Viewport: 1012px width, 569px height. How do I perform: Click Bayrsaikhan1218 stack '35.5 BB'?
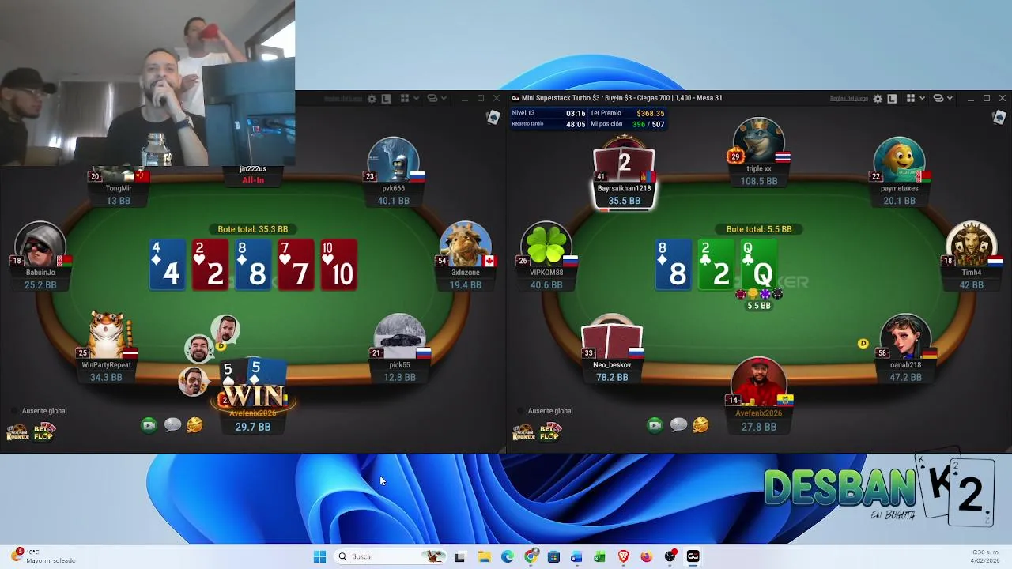(625, 201)
